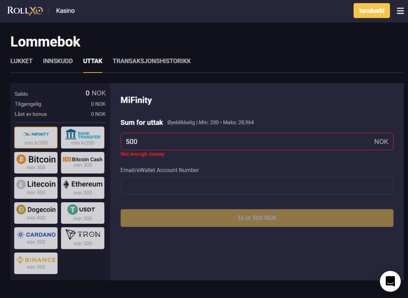This screenshot has width=408, height=298.
Task: Click the Lommebok heading
Action: [x=45, y=41]
